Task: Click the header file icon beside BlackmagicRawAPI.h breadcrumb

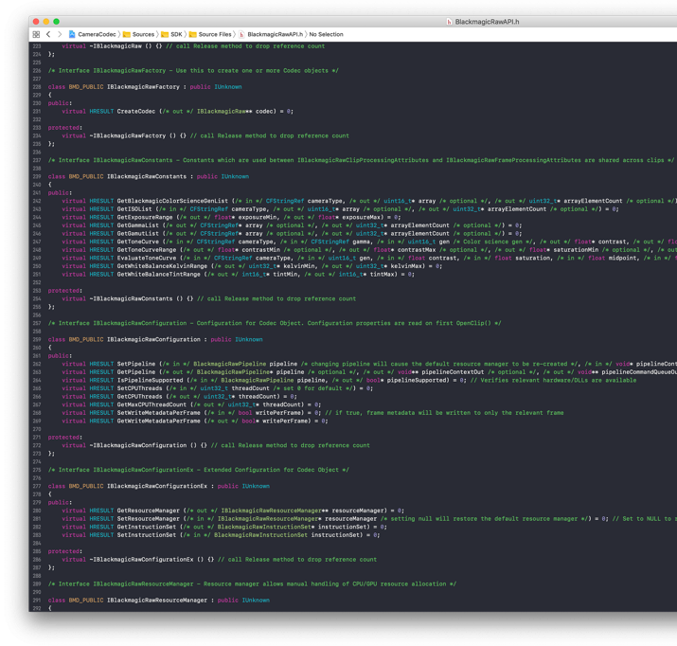Action: pyautogui.click(x=241, y=34)
